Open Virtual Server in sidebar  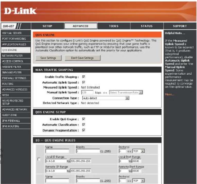(15, 33)
